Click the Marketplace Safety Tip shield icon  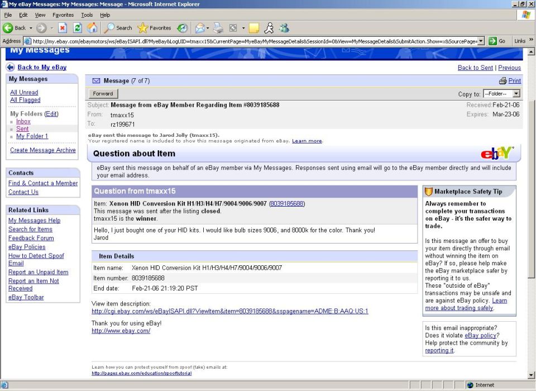click(x=428, y=192)
